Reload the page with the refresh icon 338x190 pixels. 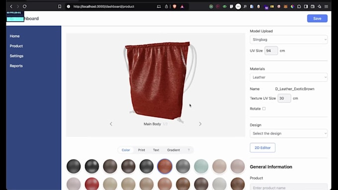coord(25,6)
